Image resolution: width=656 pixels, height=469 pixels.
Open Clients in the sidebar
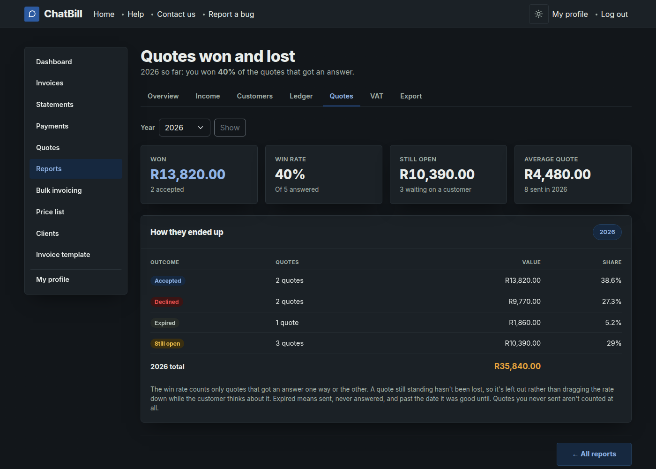[76, 234]
